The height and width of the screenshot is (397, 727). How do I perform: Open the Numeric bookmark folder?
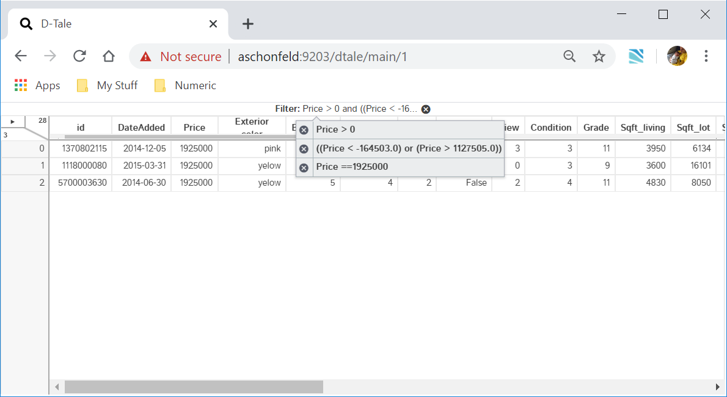(186, 86)
